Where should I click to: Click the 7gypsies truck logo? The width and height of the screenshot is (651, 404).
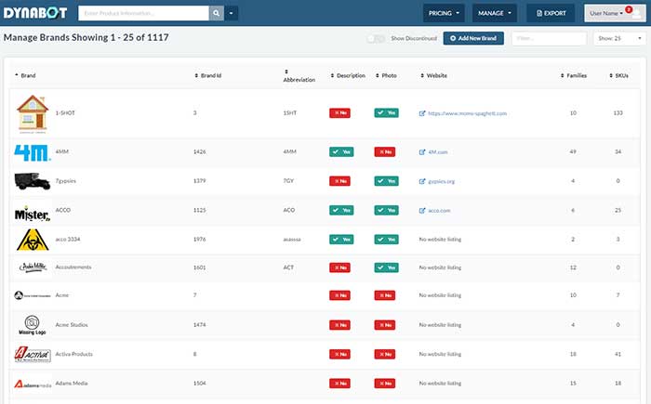point(33,181)
